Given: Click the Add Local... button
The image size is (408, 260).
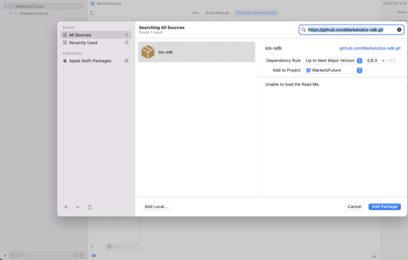Looking at the screenshot, I should (156, 207).
